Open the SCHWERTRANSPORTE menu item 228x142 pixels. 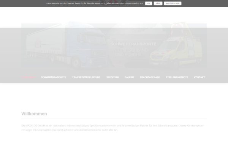54,77
